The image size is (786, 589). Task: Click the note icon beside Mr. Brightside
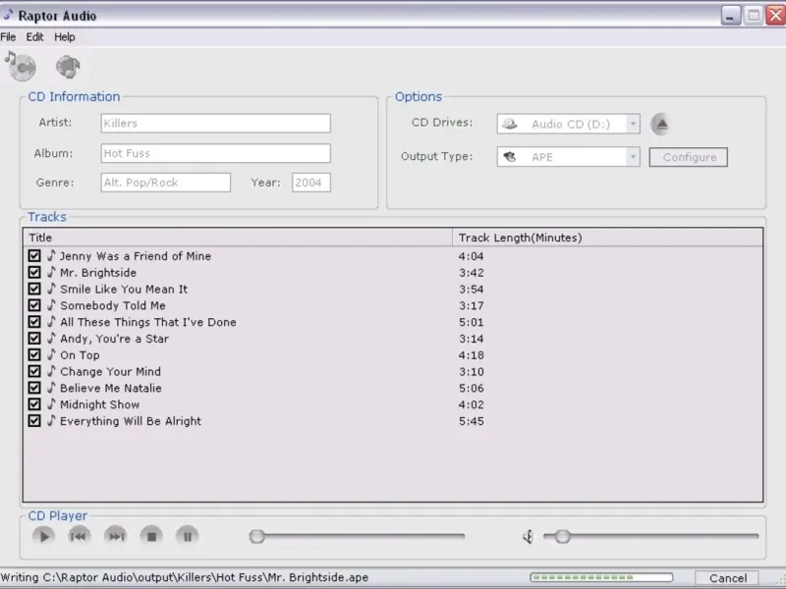coord(51,272)
